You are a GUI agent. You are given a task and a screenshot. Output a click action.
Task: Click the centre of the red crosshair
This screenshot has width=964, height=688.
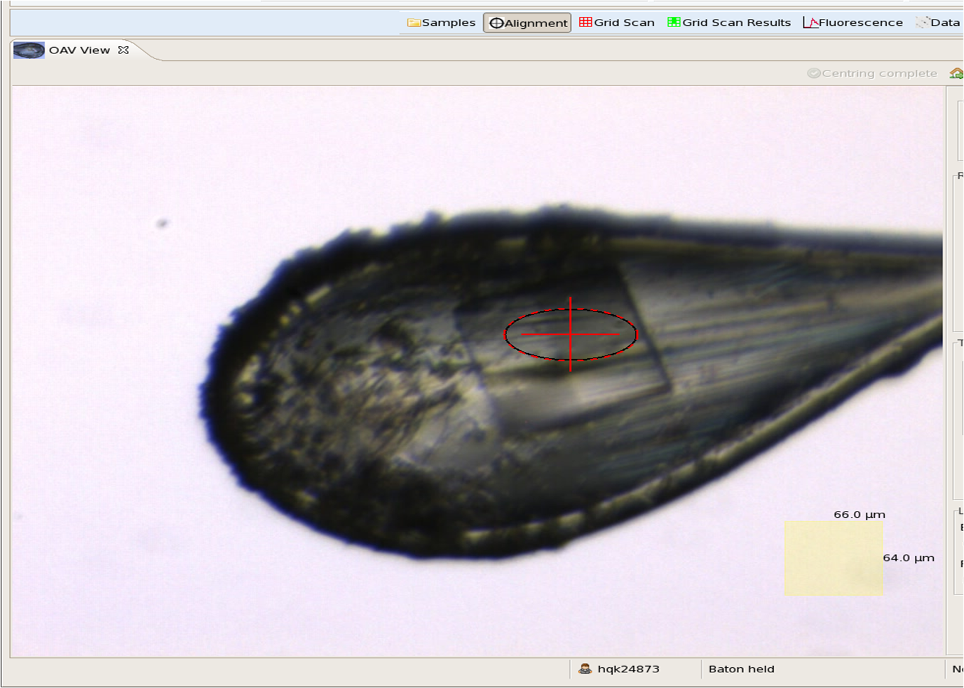[571, 334]
